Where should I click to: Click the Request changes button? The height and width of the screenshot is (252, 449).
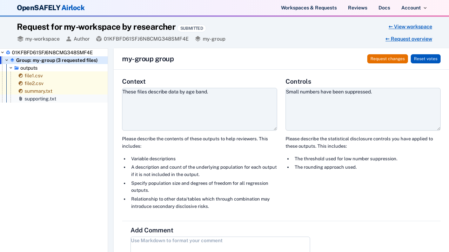click(387, 59)
